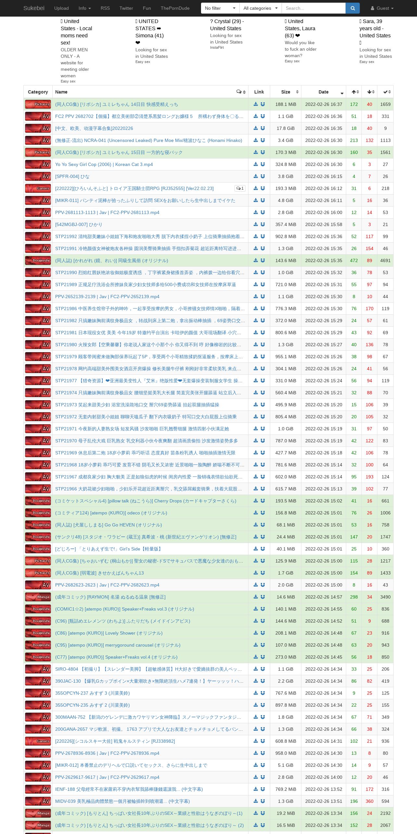Open magnet link for 390JAC-130 row

coord(263,681)
